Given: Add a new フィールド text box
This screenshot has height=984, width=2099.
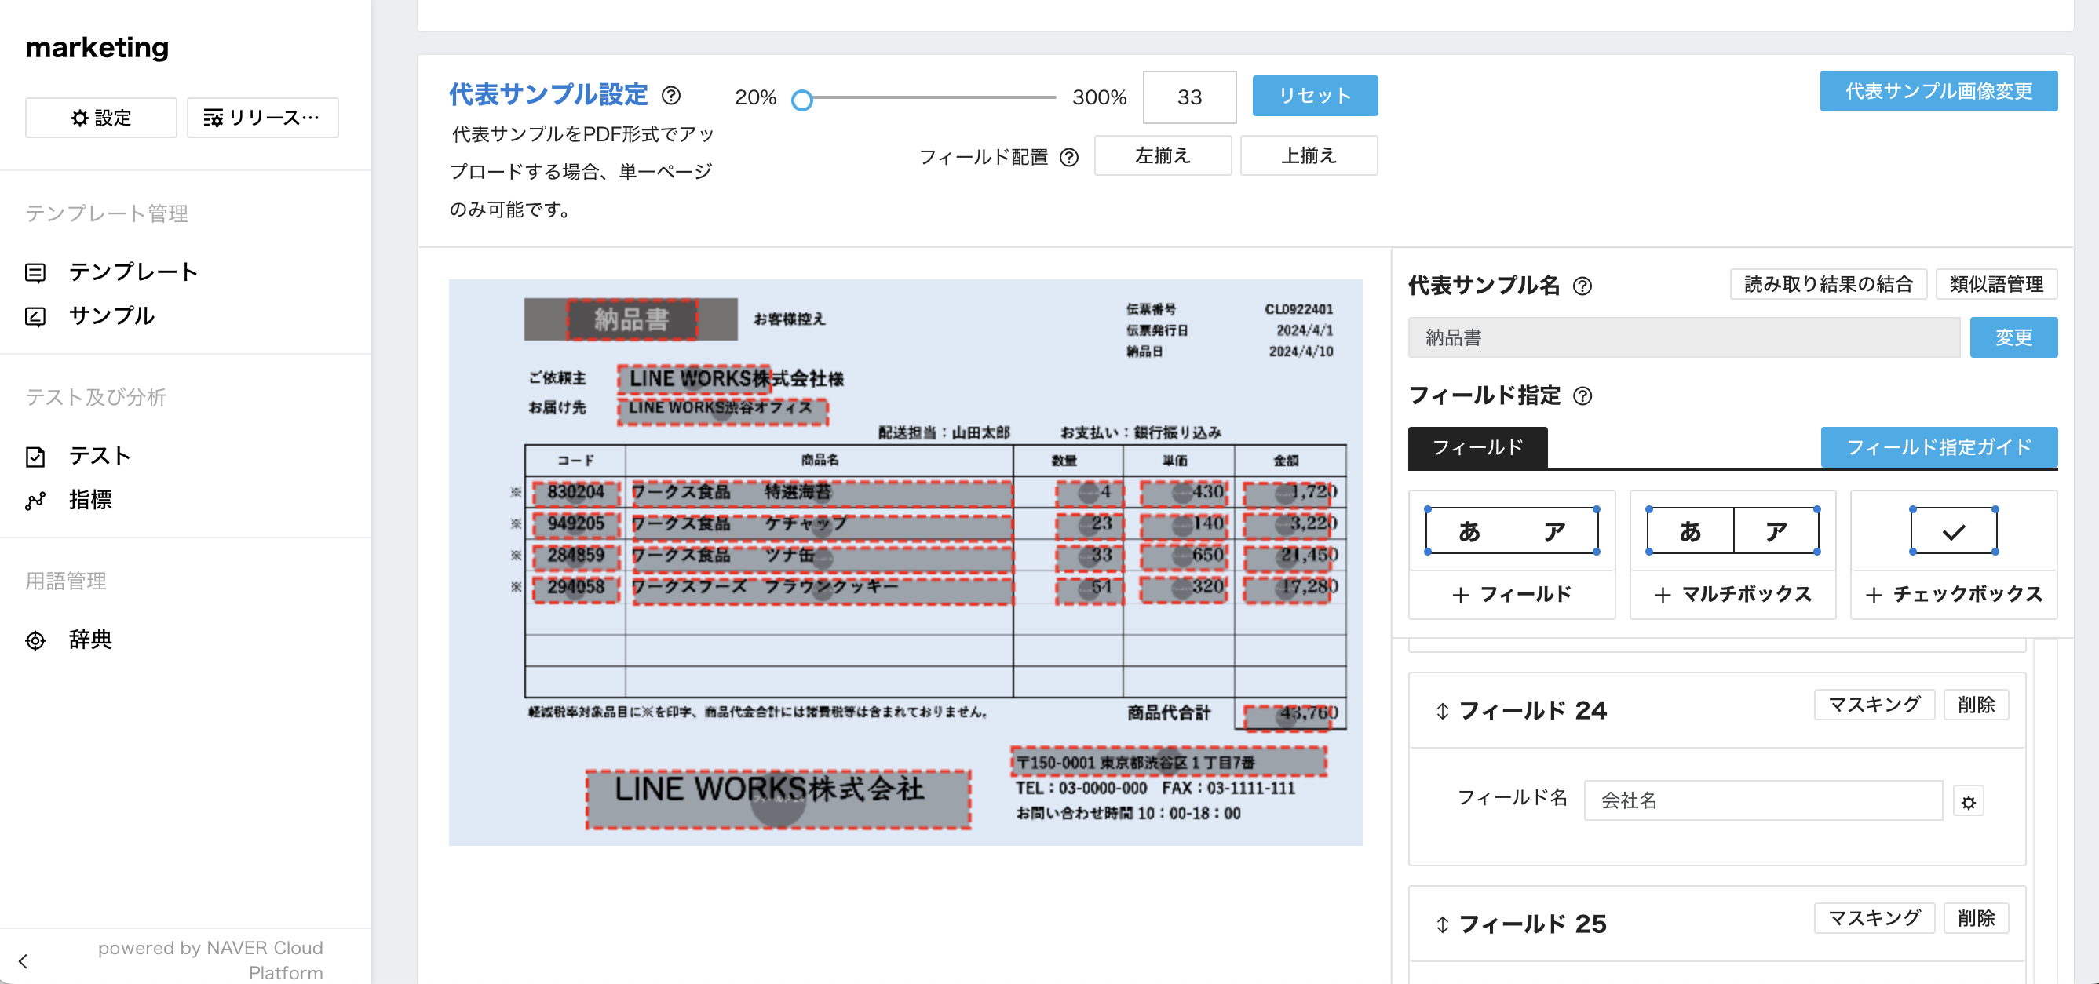Looking at the screenshot, I should point(1512,595).
